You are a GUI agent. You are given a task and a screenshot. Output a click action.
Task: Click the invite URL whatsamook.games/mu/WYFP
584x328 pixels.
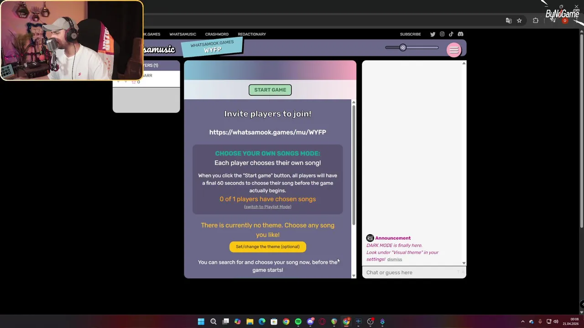tap(268, 132)
